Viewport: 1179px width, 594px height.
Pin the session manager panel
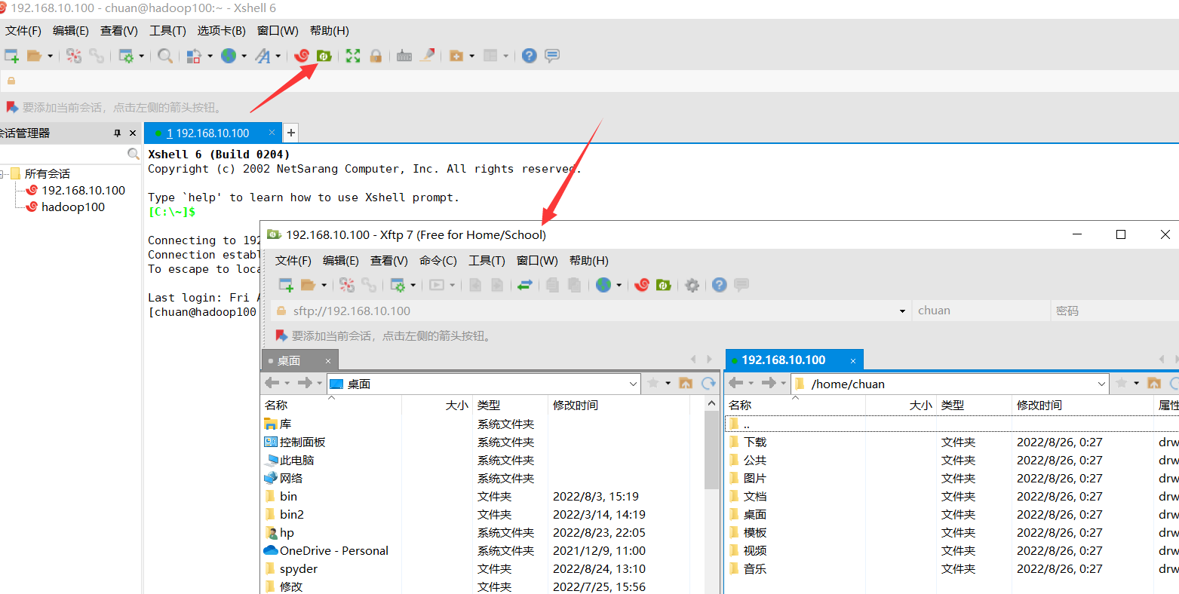point(117,133)
